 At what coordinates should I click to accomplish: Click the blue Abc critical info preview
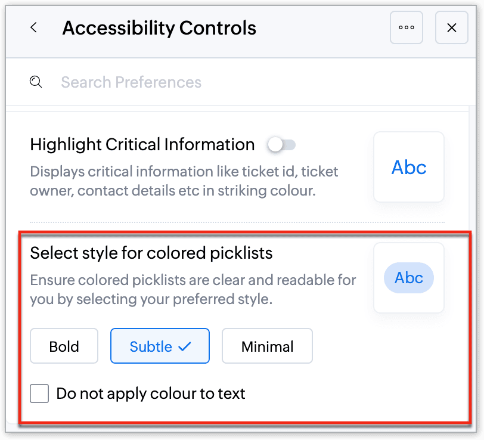[409, 168]
